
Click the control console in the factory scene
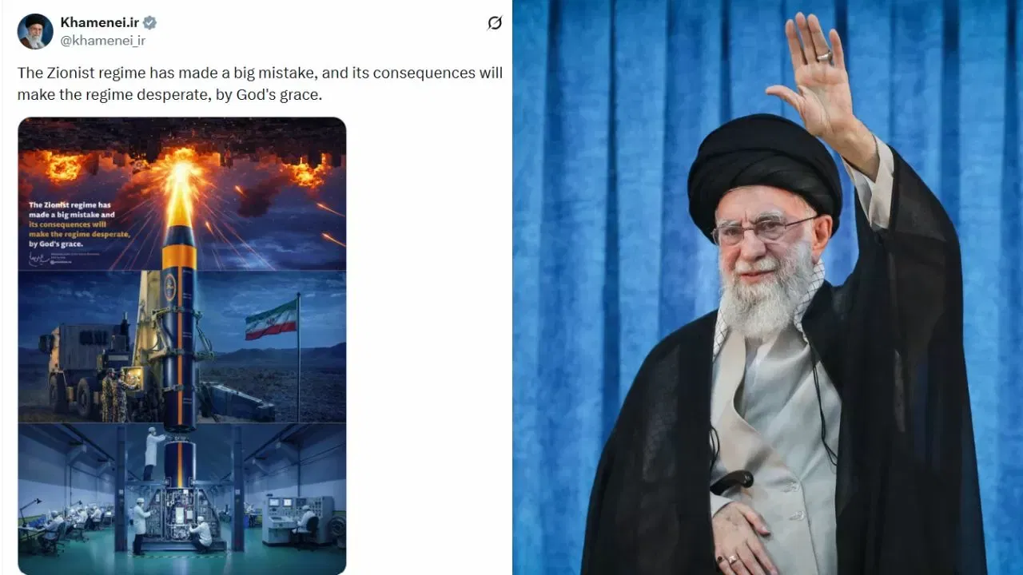point(289,519)
